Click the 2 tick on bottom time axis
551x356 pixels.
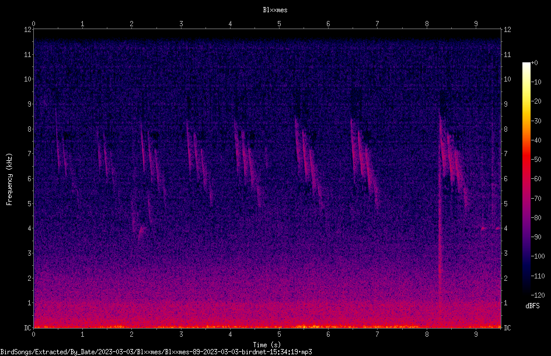pyautogui.click(x=131, y=334)
